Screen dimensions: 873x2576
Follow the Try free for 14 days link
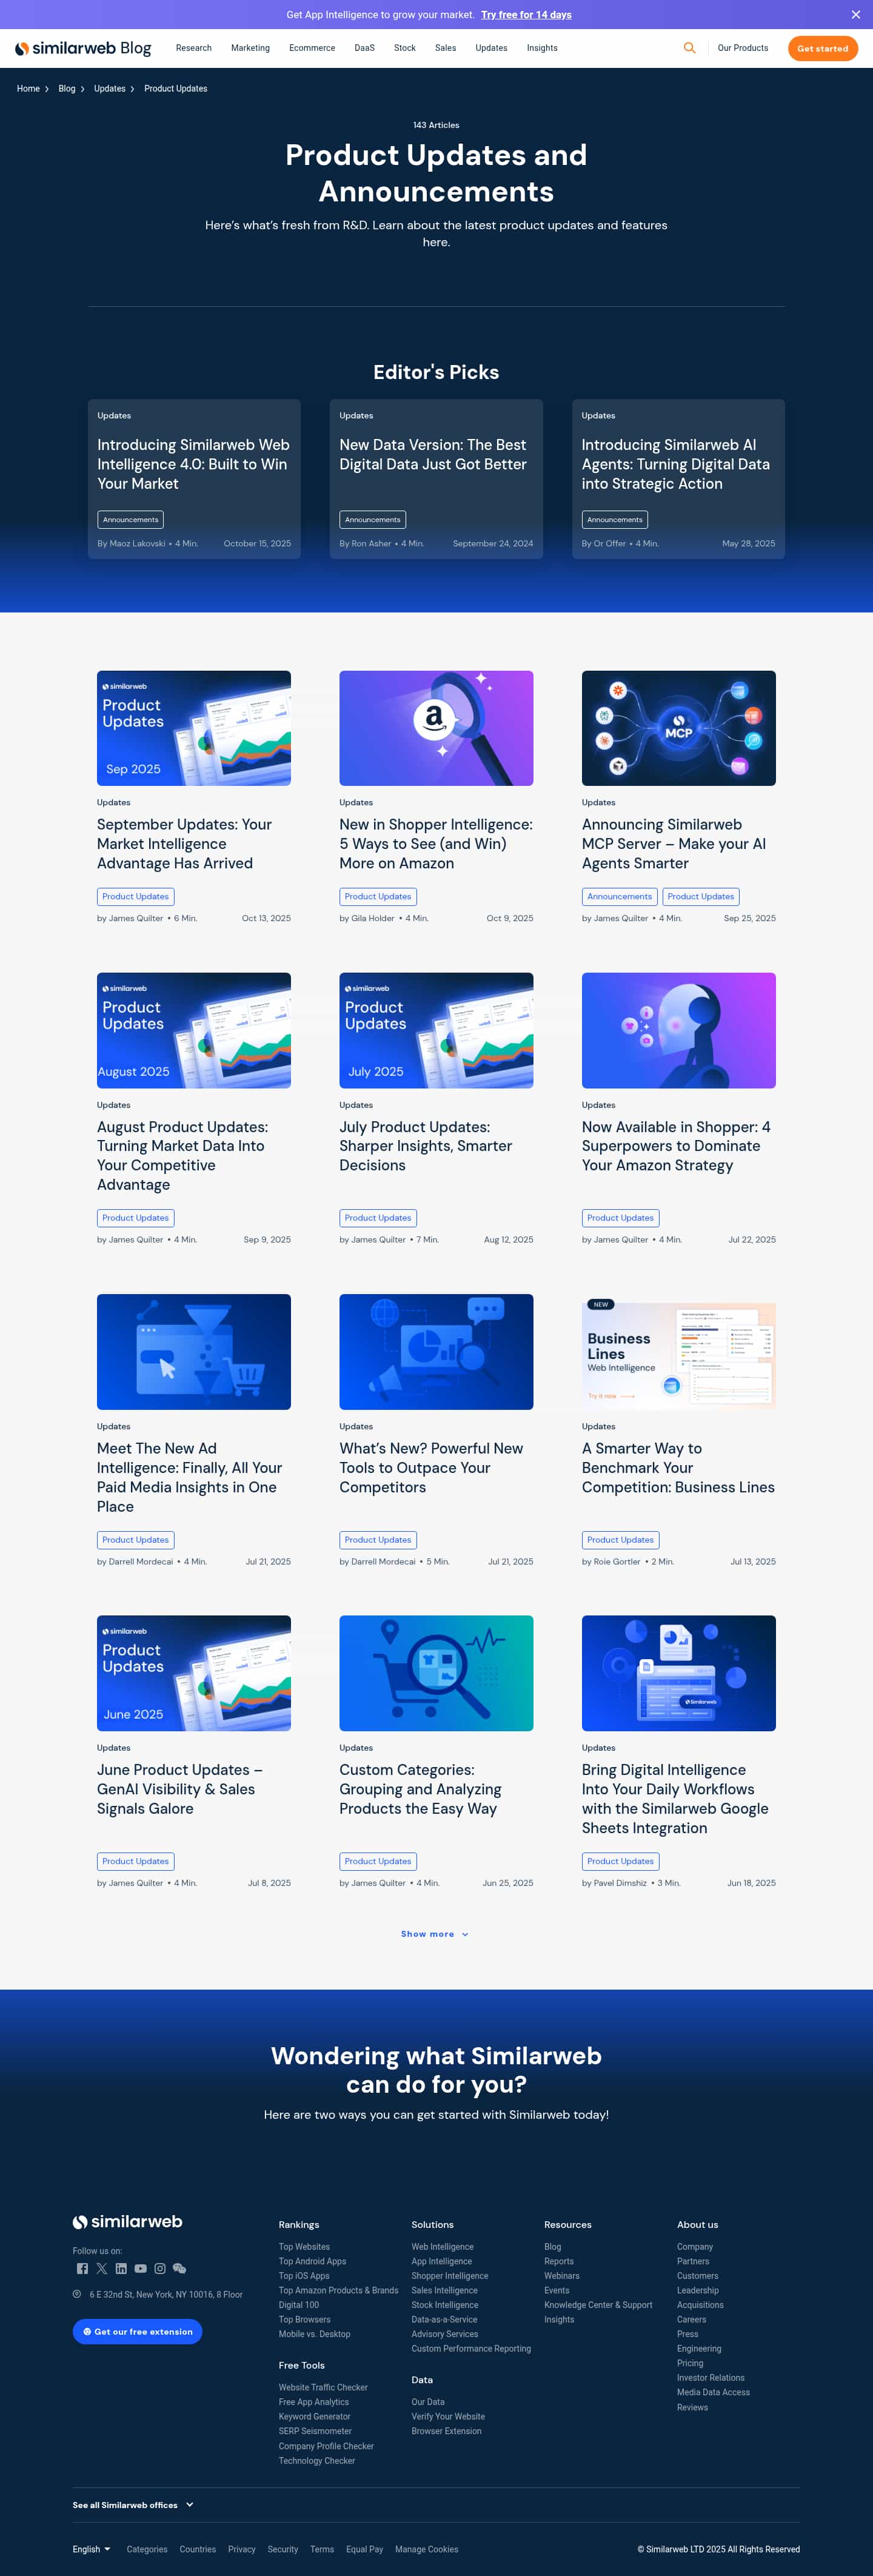tap(526, 15)
